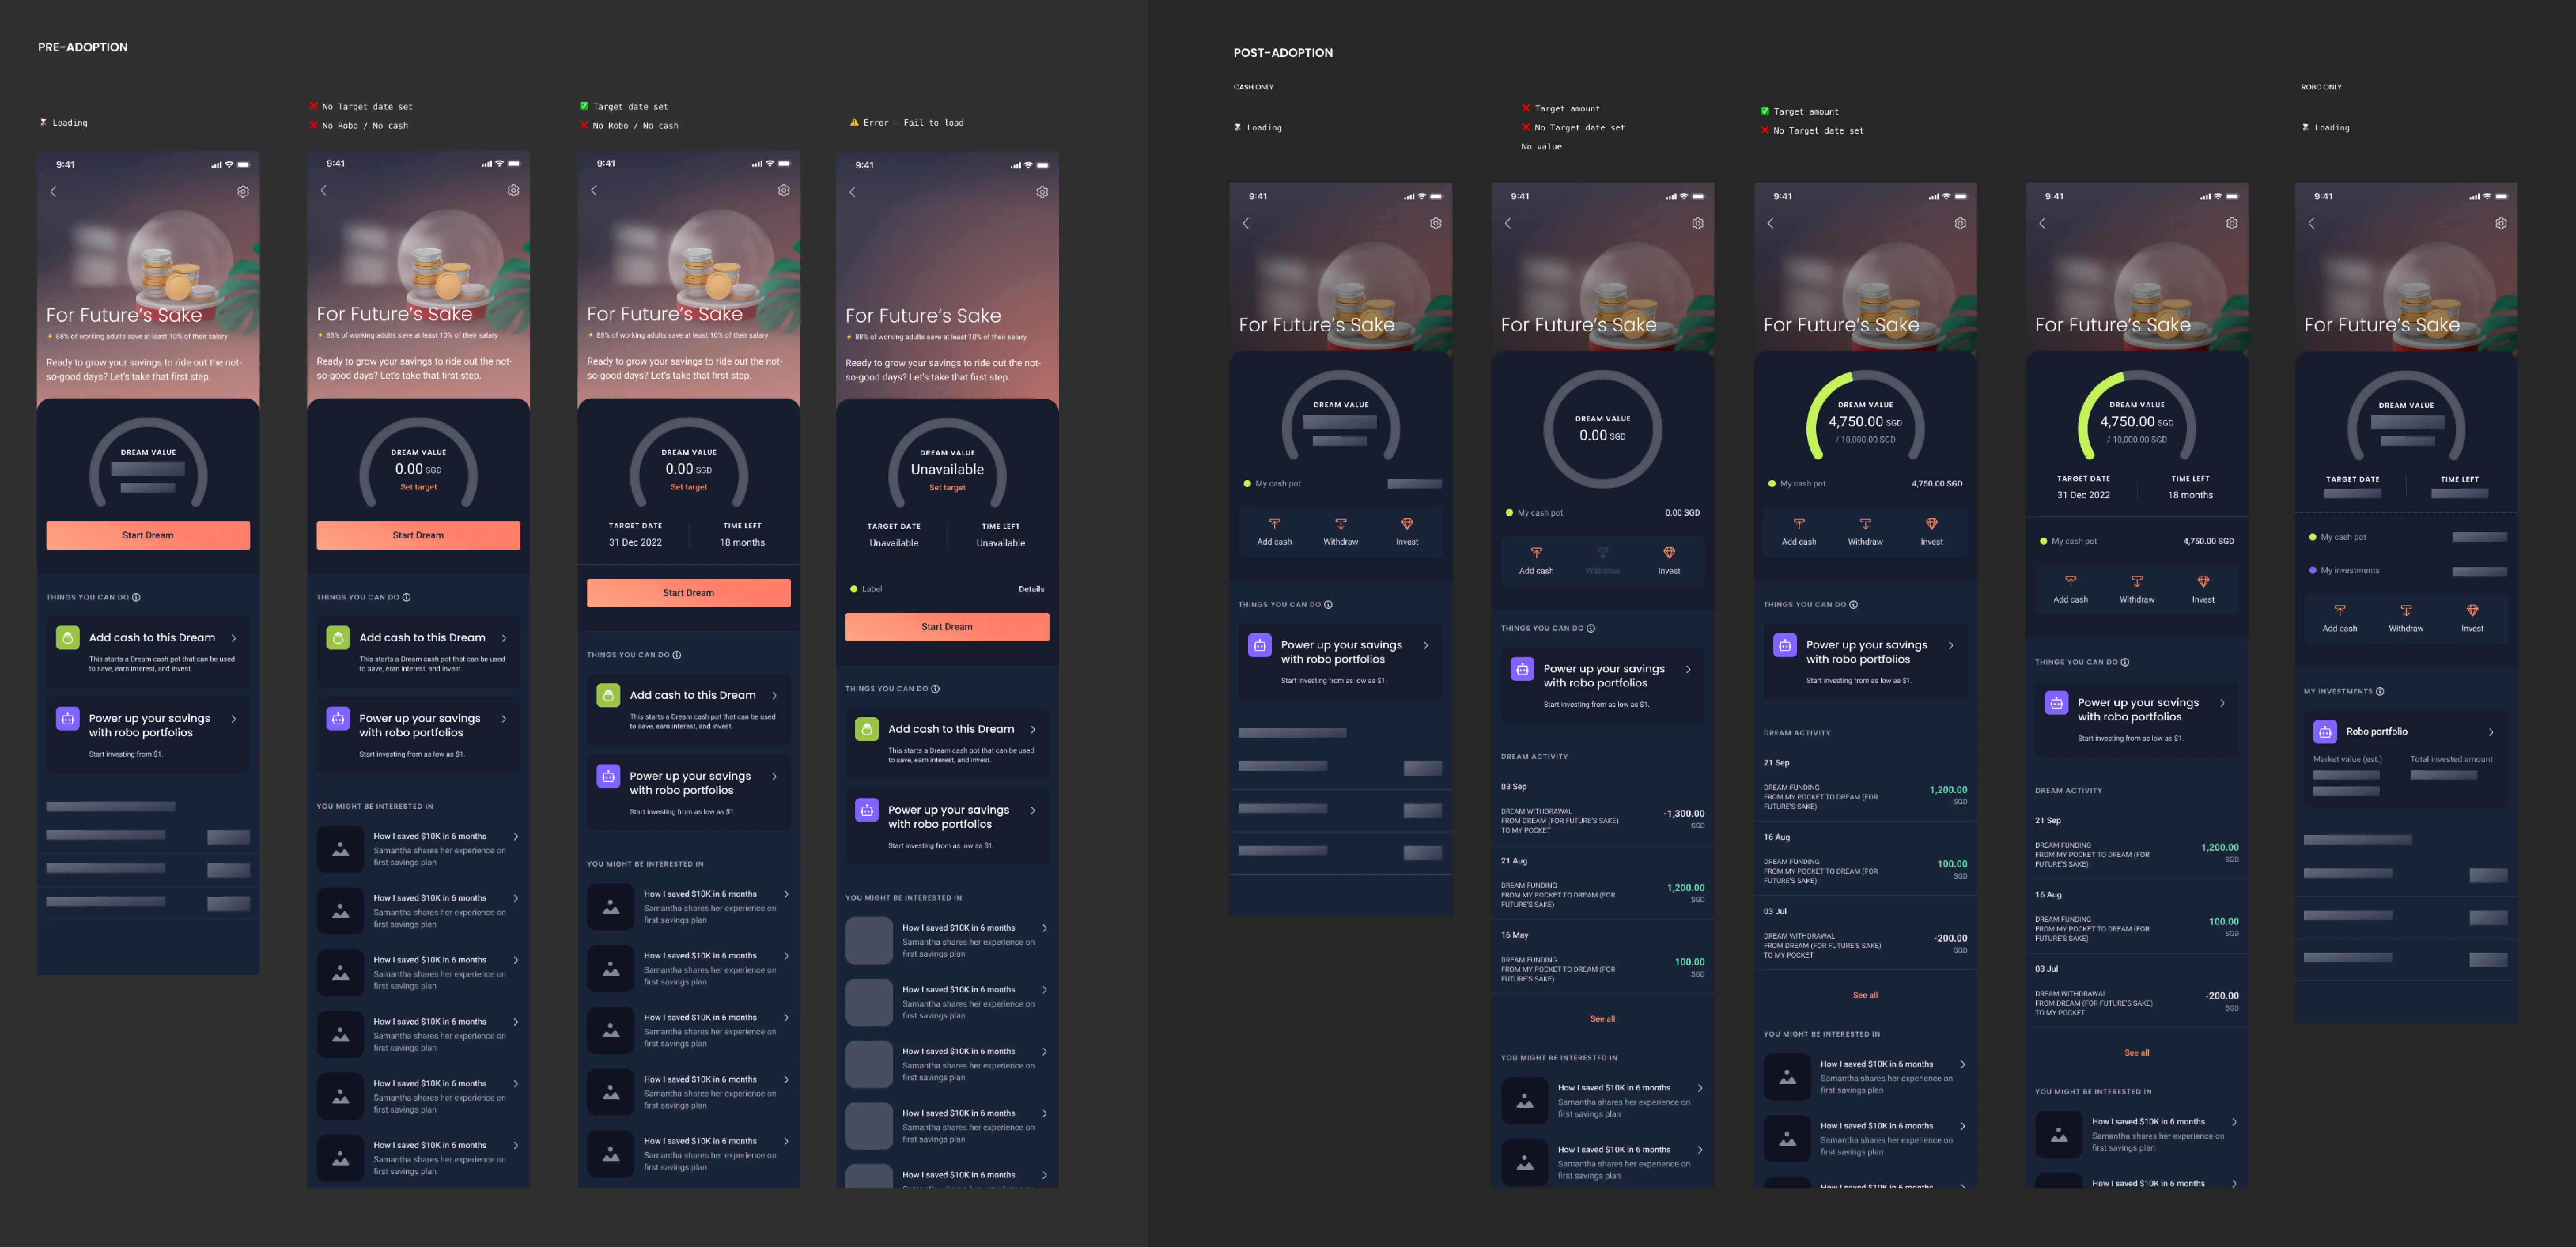Tap Details link on Error Fail to load screen

point(1031,590)
